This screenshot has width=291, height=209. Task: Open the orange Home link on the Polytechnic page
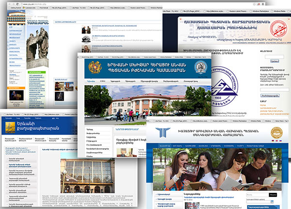pos(263,105)
